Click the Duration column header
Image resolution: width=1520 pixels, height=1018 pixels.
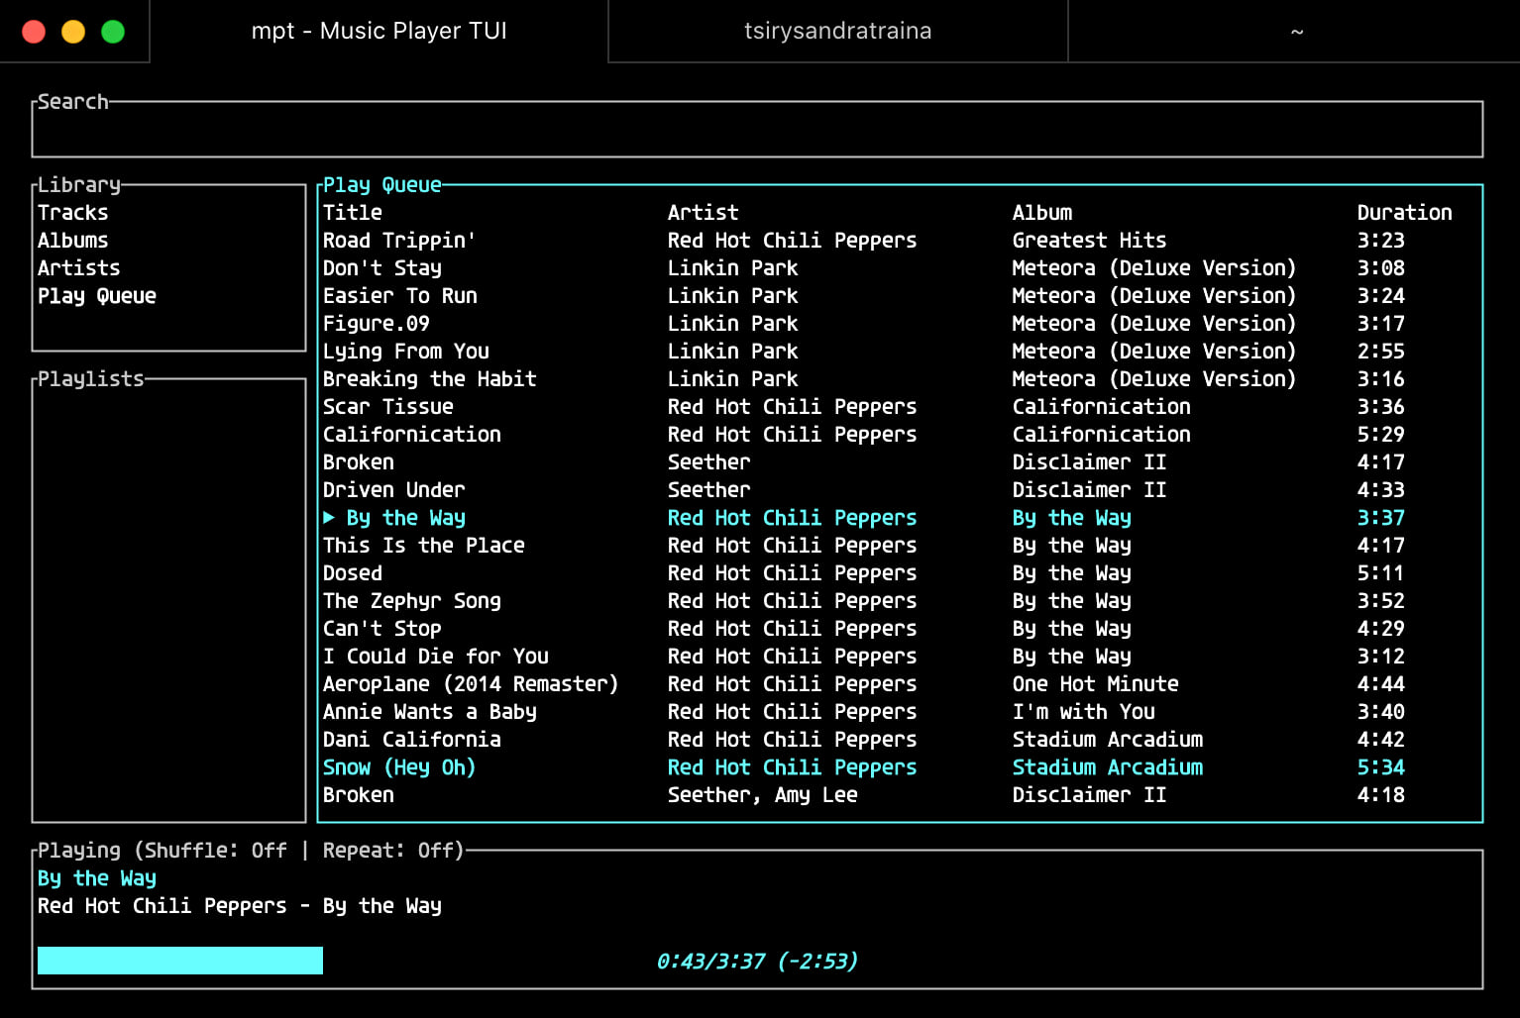coord(1404,213)
